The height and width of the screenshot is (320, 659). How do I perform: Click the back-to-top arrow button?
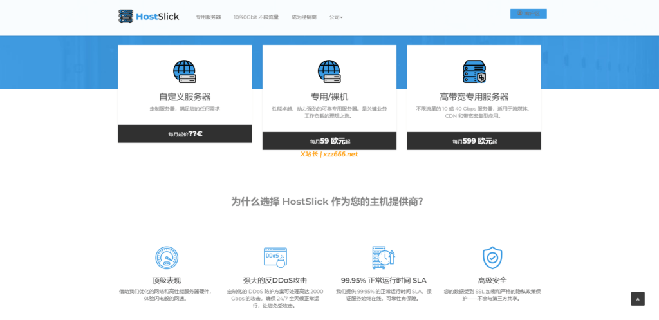coord(638,299)
